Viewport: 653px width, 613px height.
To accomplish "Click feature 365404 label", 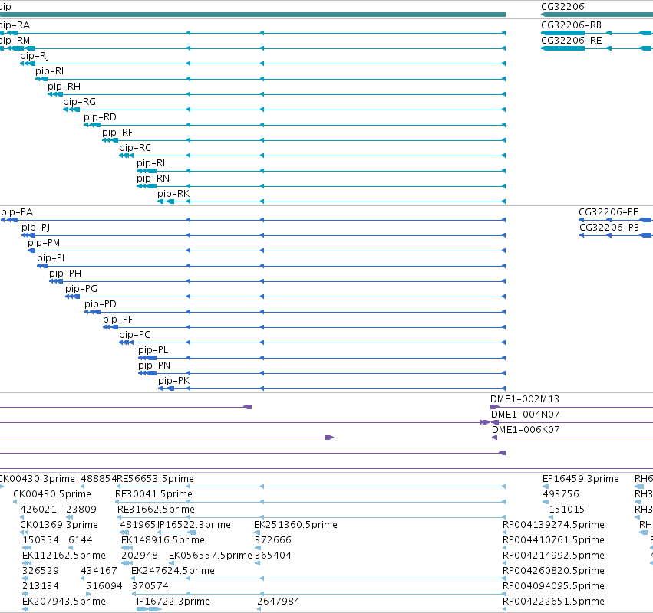I will (273, 556).
